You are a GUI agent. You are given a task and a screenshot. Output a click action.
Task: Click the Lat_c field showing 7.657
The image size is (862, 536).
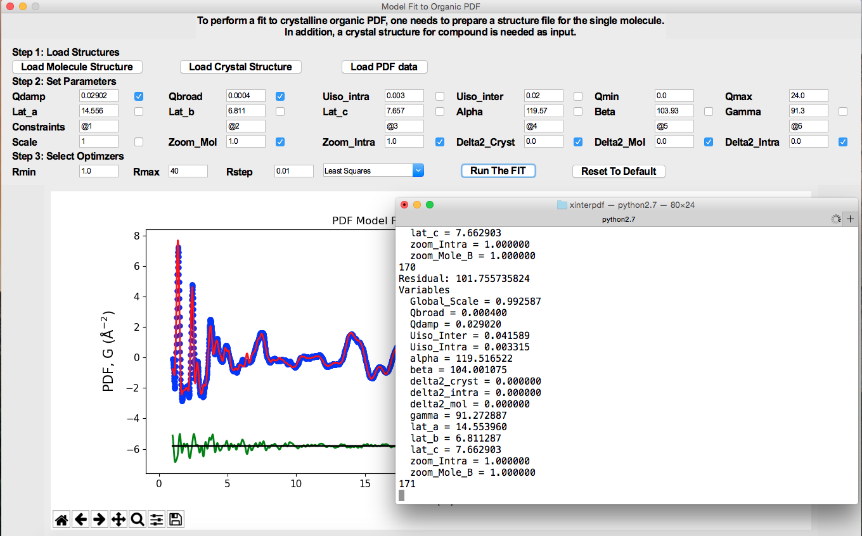[x=404, y=111]
